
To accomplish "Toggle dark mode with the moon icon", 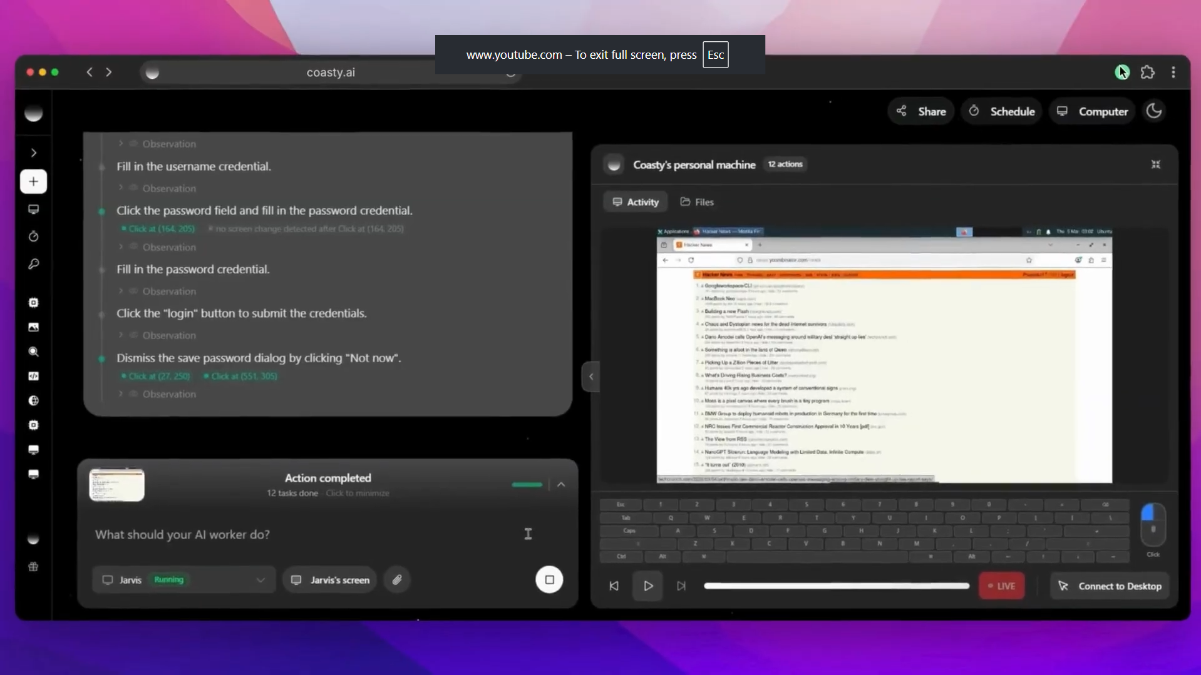I will [1154, 111].
